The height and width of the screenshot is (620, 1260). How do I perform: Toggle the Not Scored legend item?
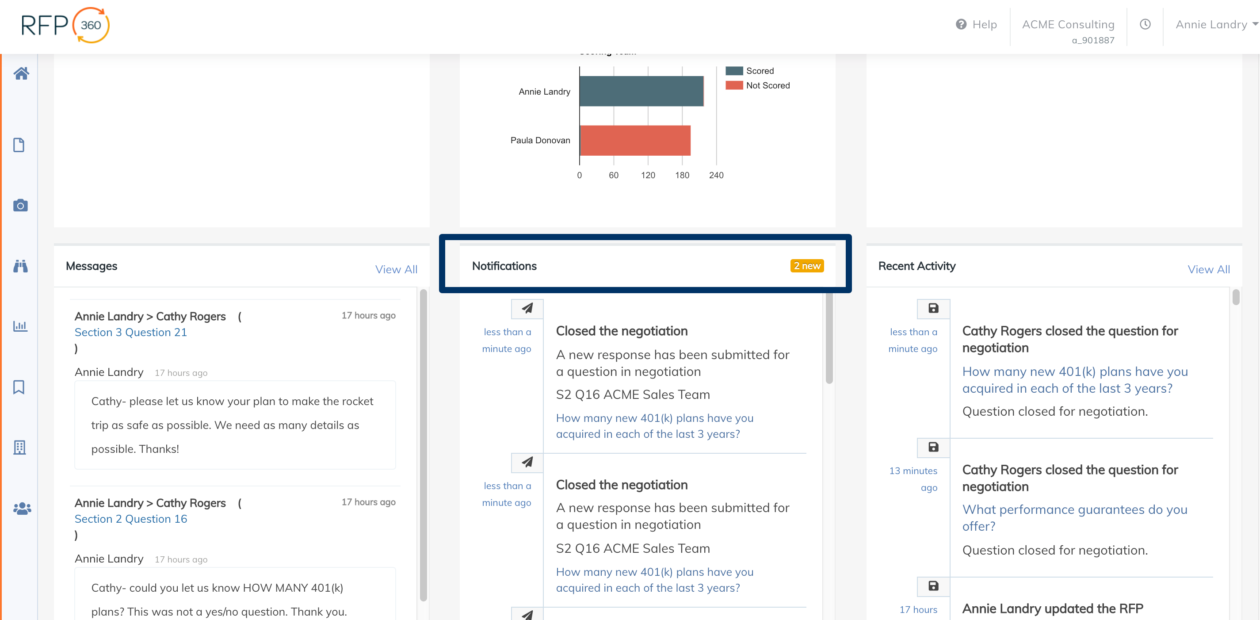click(x=758, y=86)
